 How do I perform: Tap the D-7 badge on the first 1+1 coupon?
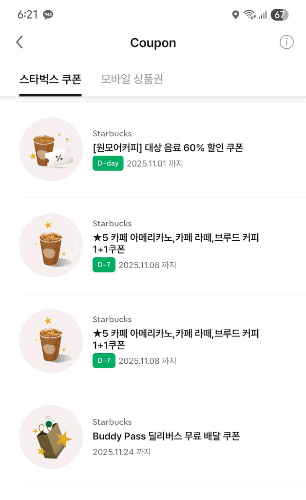[x=104, y=265]
